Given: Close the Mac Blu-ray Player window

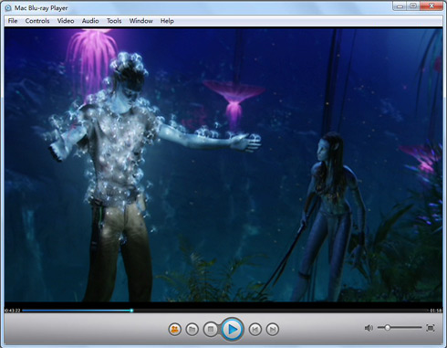Looking at the screenshot, I should (431, 6).
